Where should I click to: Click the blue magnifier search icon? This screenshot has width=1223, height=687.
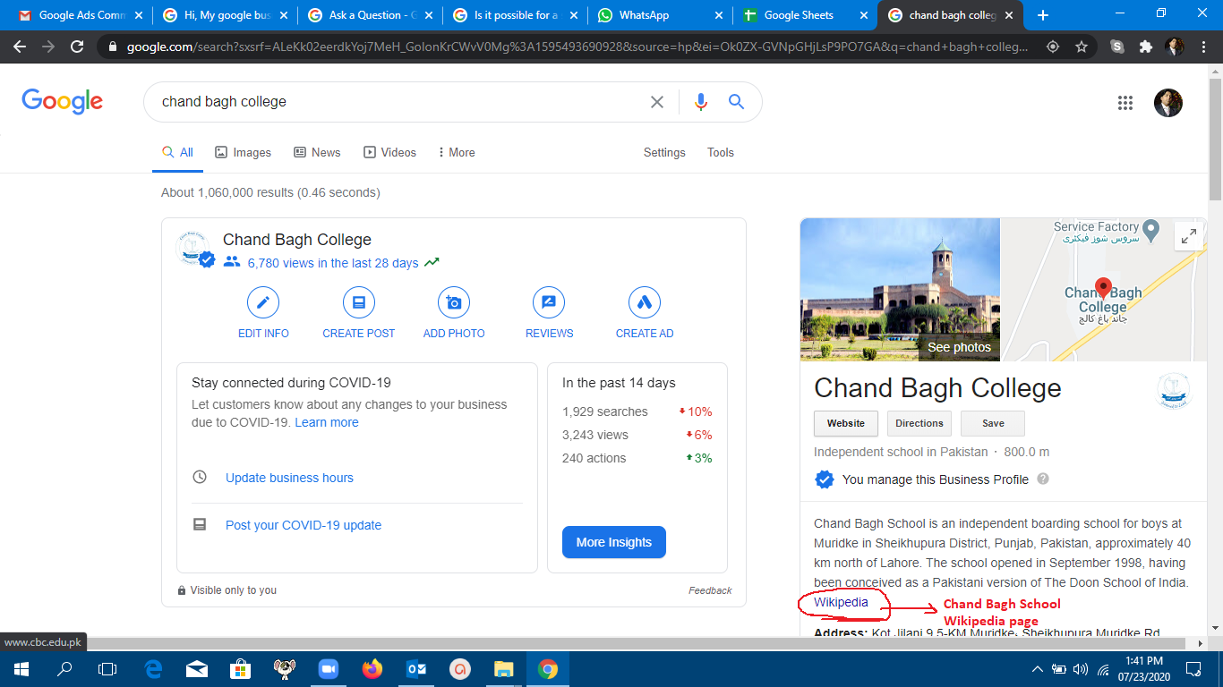[736, 102]
